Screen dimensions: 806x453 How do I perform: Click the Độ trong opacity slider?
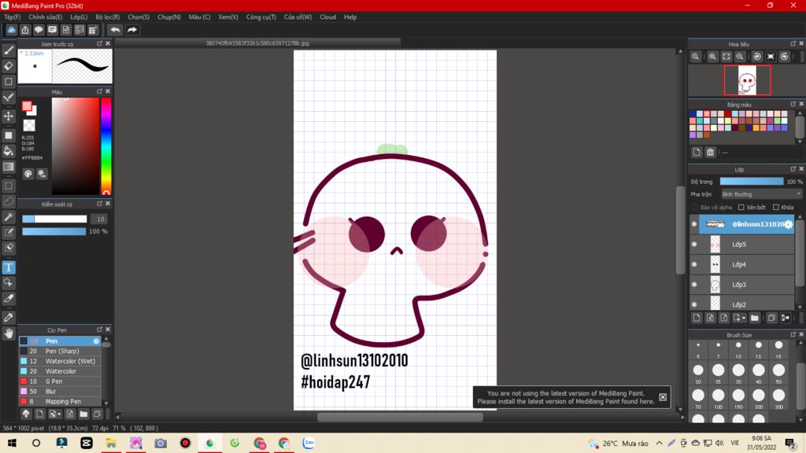pyautogui.click(x=751, y=182)
